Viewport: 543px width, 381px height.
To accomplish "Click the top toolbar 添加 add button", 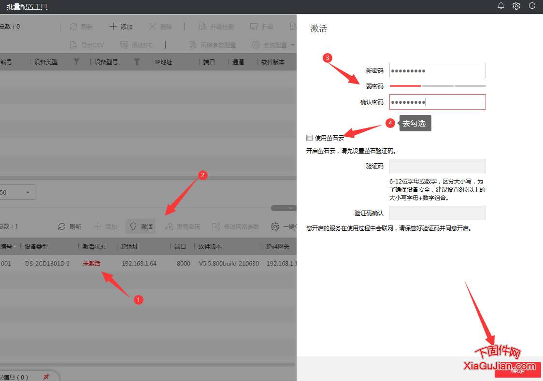I will click(121, 27).
